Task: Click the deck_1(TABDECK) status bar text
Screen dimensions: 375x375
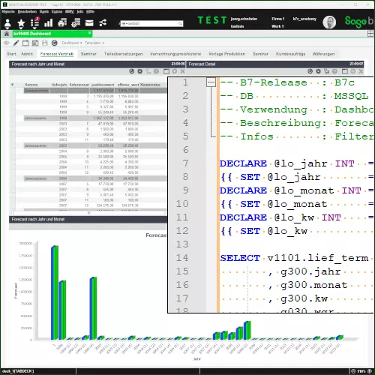Action: tap(18, 371)
